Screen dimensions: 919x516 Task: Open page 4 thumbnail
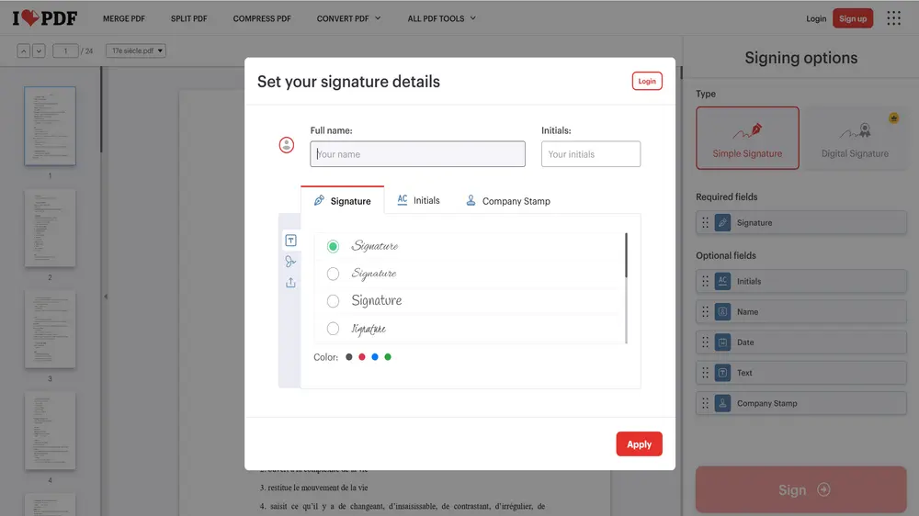point(50,431)
